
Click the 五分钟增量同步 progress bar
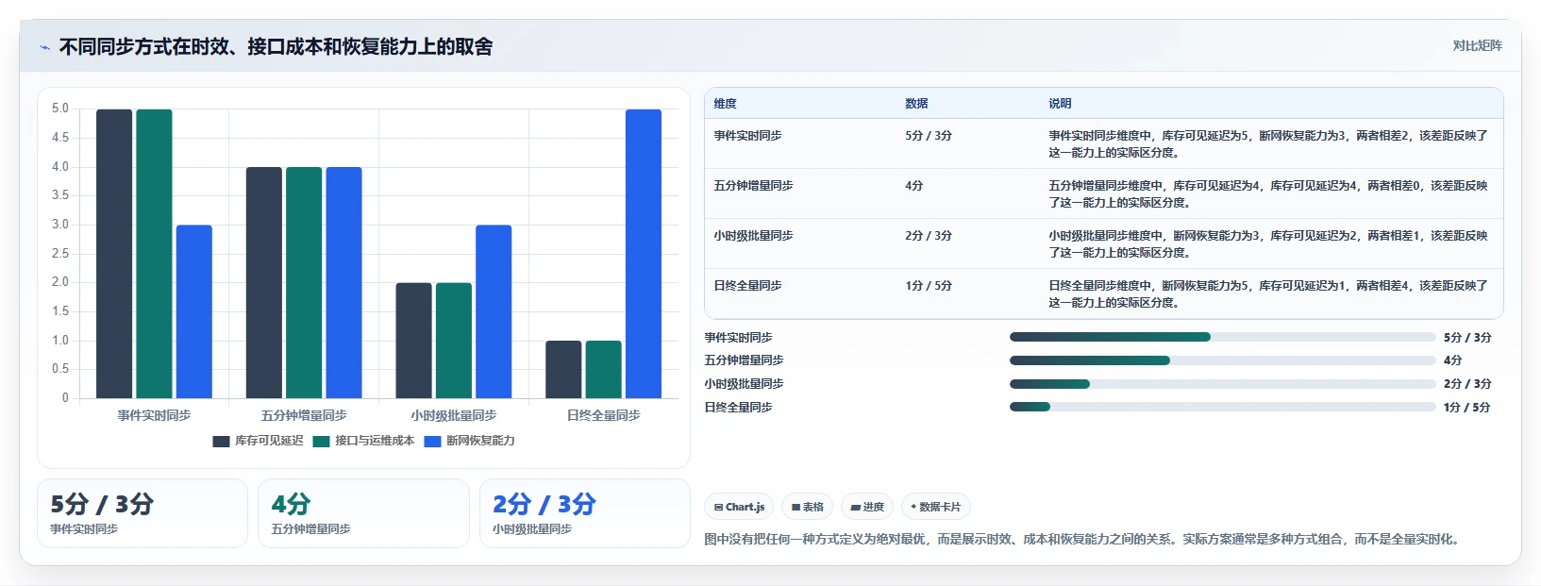(1222, 360)
